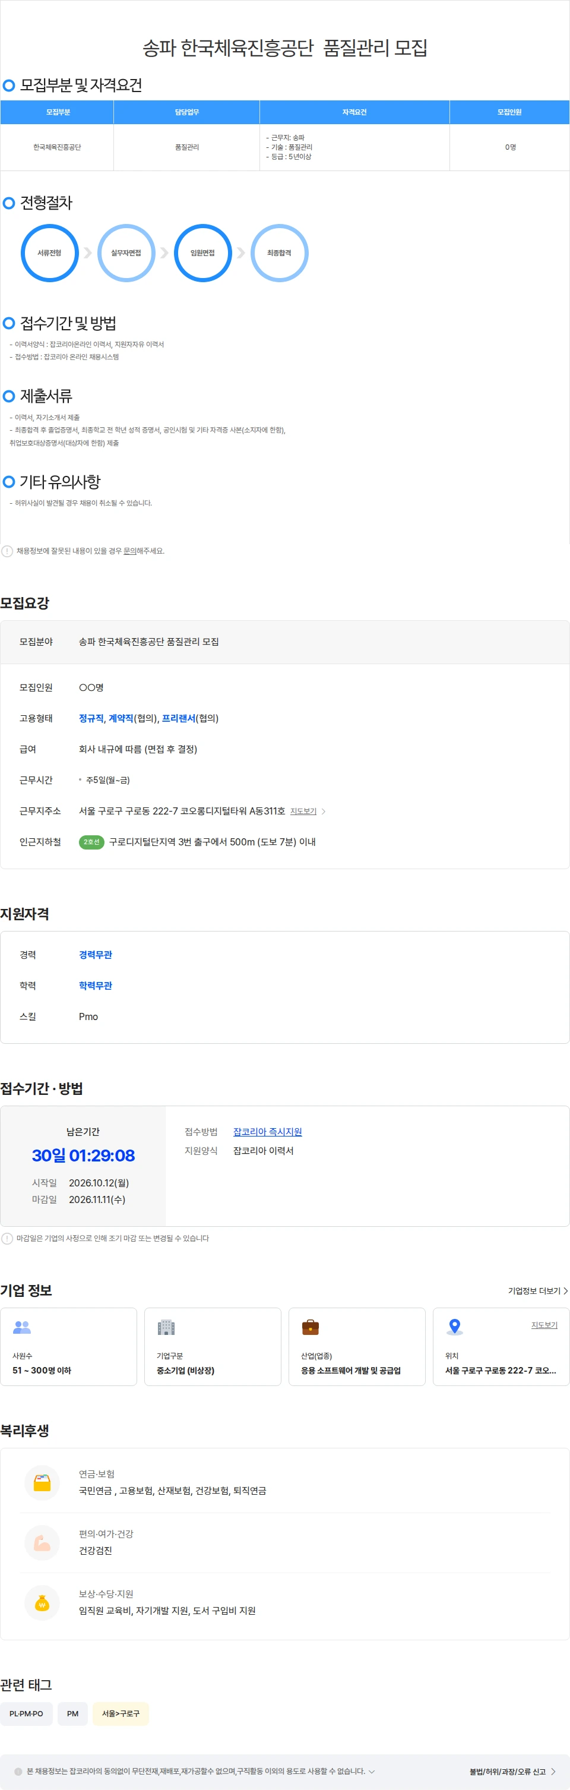570x1790 pixels.
Task: Click the green 2호선 subway badge
Action: tap(91, 842)
